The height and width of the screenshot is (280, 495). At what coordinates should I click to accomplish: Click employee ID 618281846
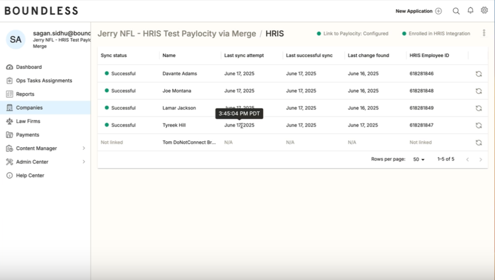[x=422, y=73]
